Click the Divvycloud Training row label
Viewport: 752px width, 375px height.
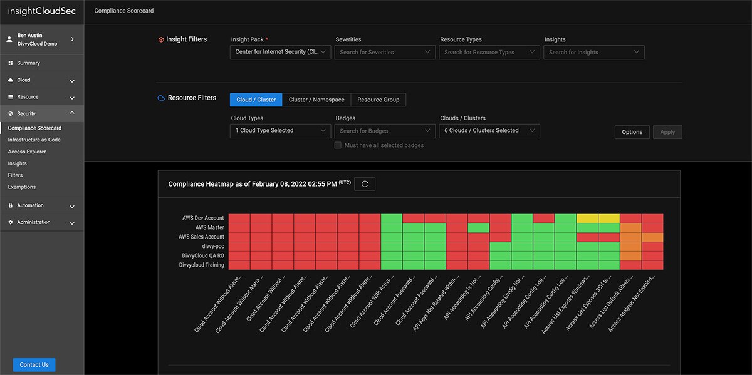(201, 265)
